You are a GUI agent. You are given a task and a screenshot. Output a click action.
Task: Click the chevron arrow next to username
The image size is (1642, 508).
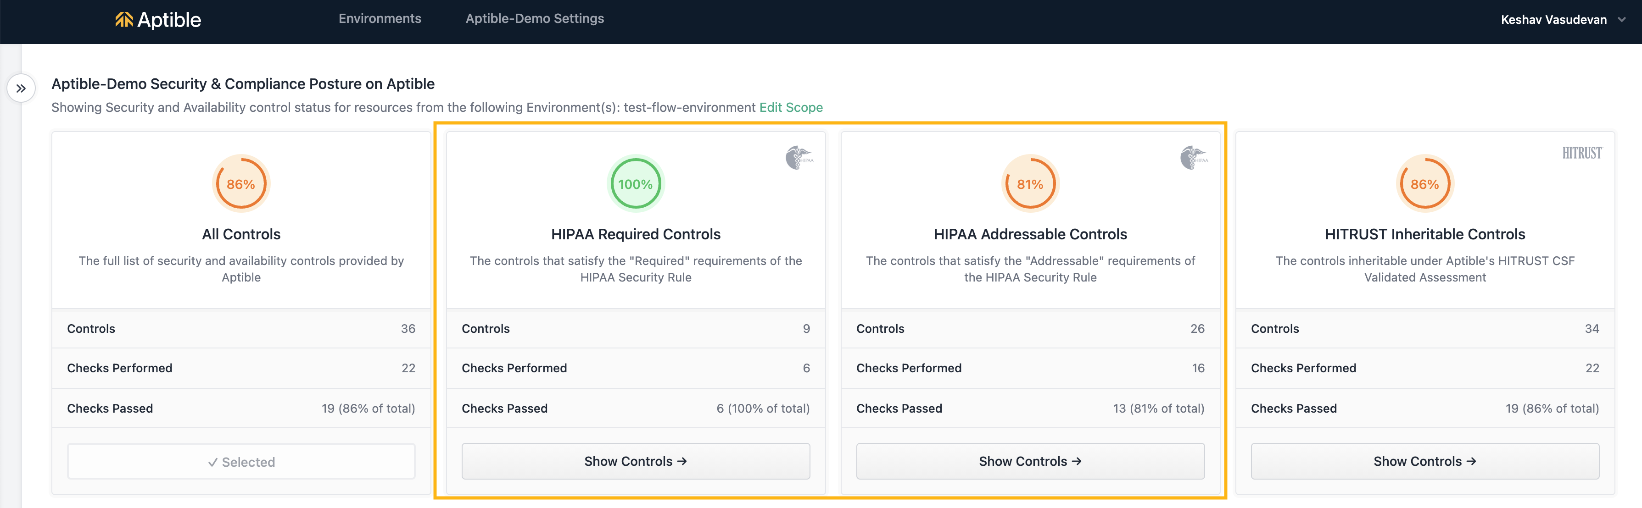(x=1622, y=20)
